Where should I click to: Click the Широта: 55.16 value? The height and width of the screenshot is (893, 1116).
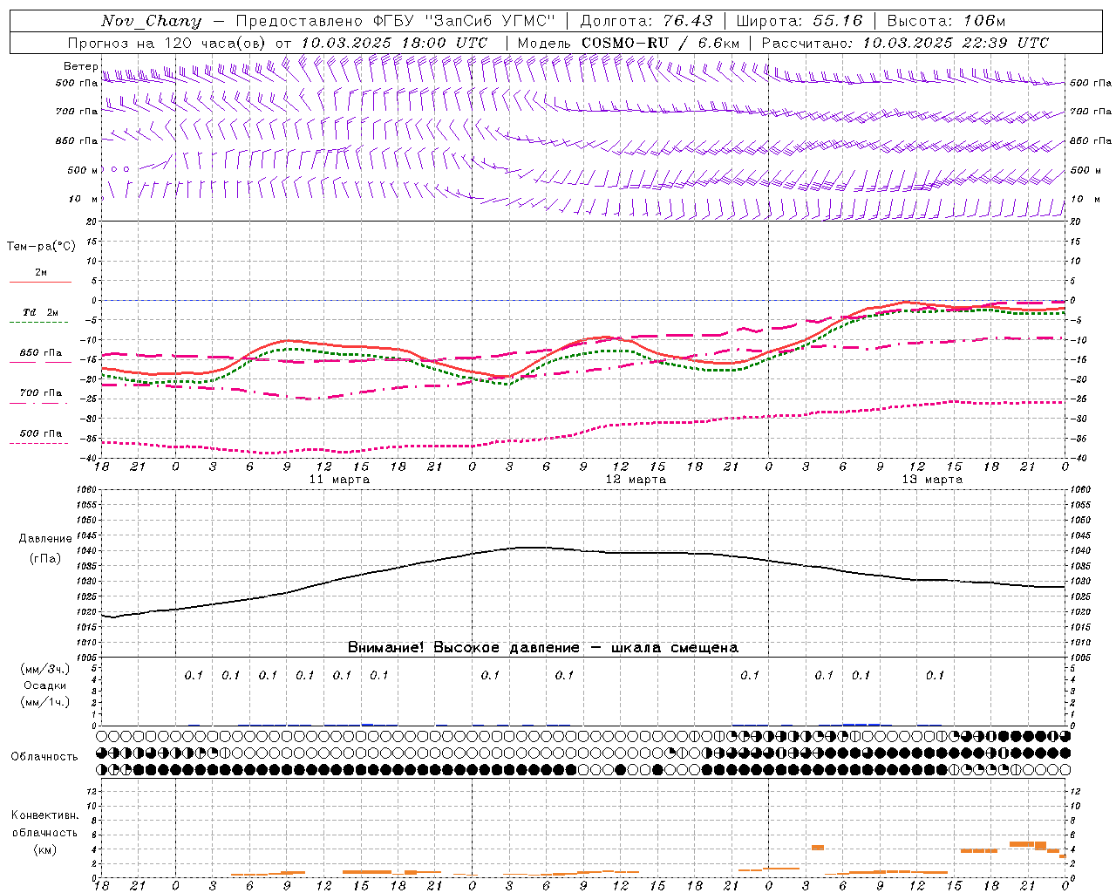tap(800, 21)
